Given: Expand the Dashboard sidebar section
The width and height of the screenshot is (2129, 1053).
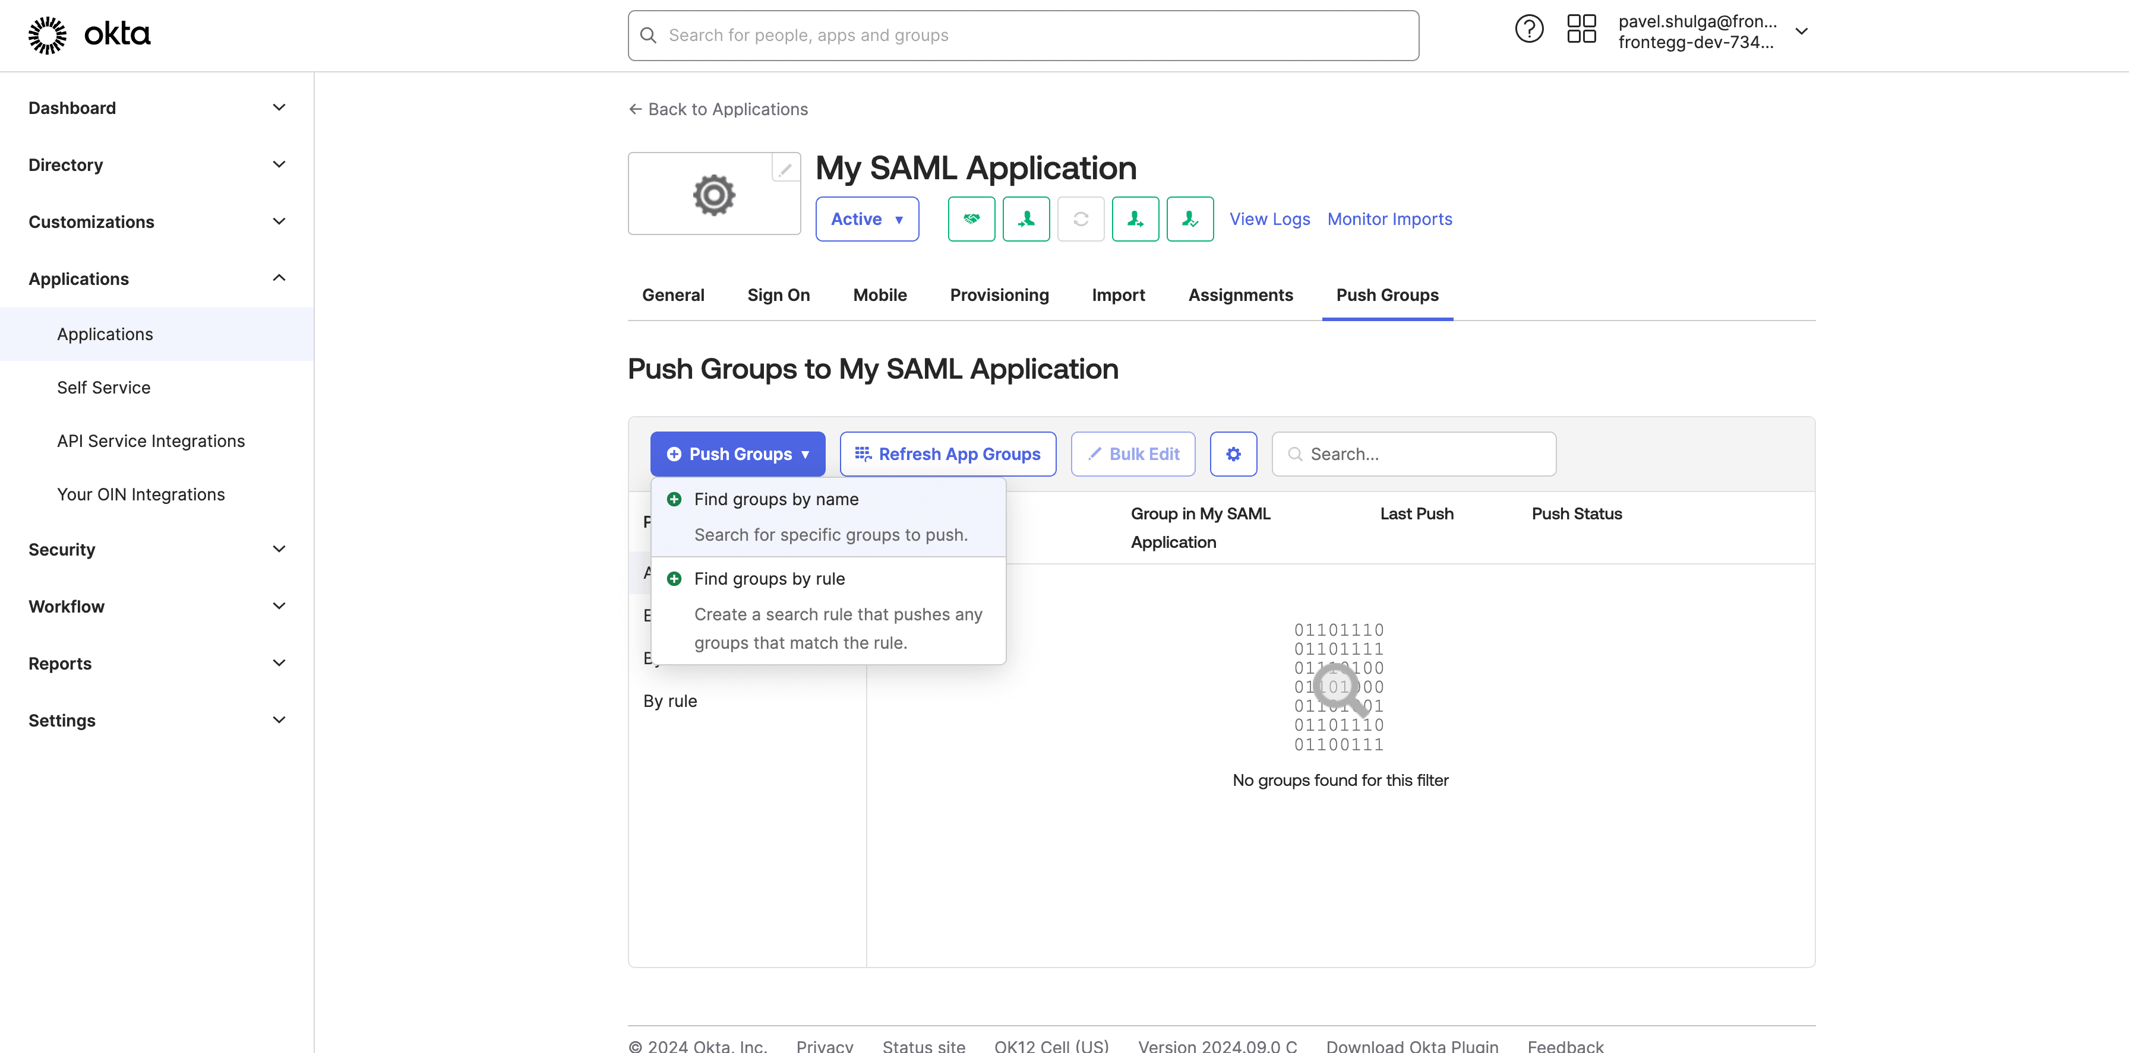Looking at the screenshot, I should (x=157, y=108).
